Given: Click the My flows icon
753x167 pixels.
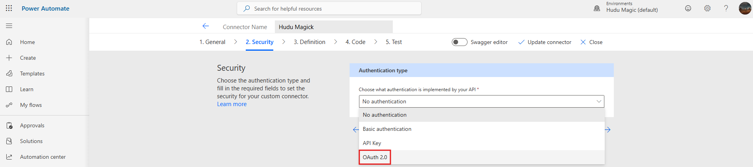Looking at the screenshot, I should coord(9,105).
